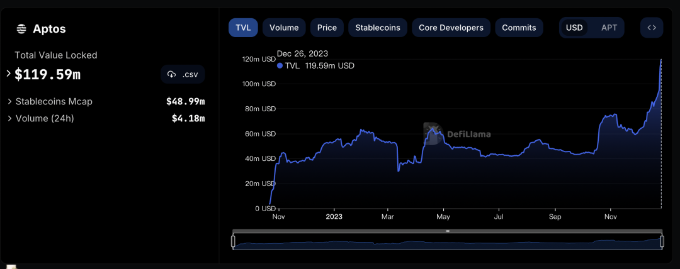Click the $119.59m total value figure
680x269 pixels.
48,75
